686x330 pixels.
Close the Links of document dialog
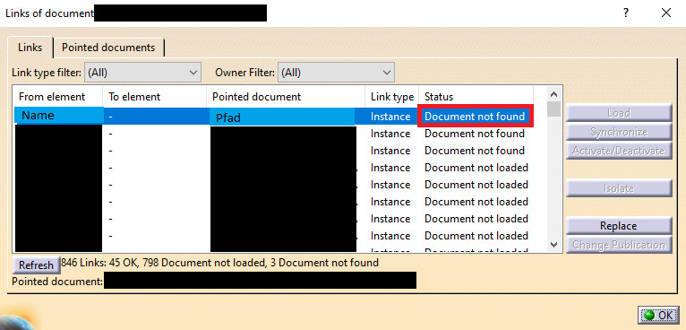click(x=666, y=13)
